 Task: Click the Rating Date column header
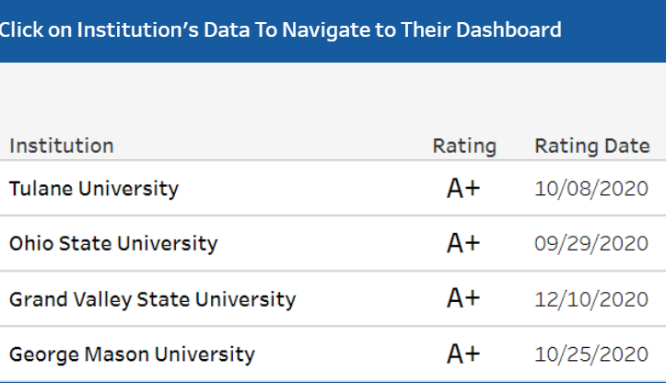[x=592, y=145]
